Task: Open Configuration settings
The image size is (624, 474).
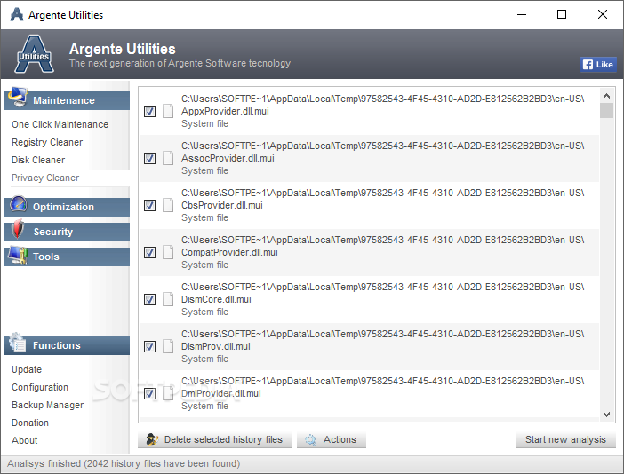Action: (x=40, y=387)
